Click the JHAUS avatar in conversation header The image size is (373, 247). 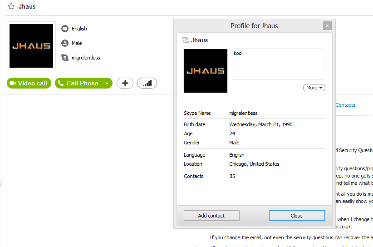point(31,46)
